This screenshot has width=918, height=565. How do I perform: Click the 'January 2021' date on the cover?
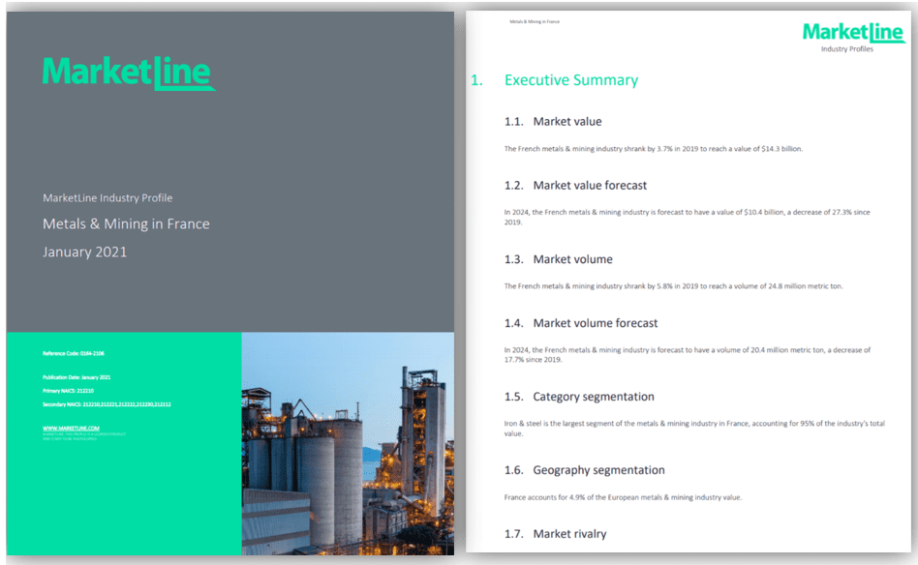[85, 253]
